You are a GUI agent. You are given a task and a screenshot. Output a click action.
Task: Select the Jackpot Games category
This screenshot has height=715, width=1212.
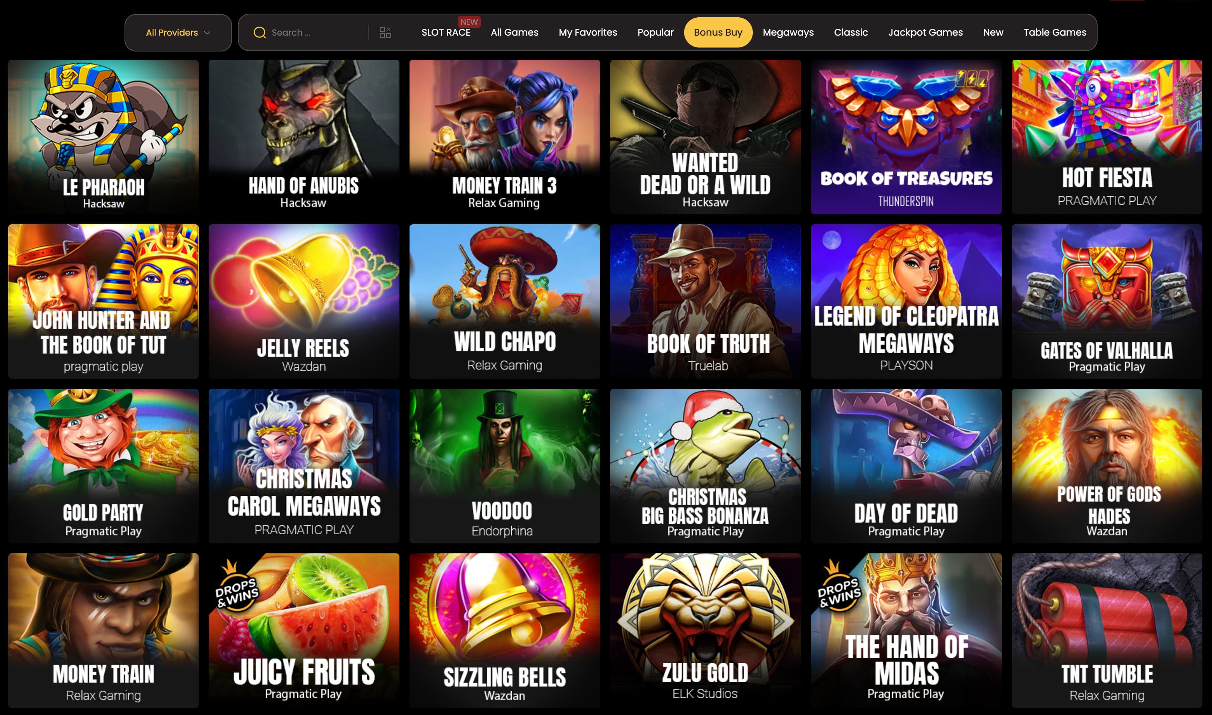(x=925, y=32)
